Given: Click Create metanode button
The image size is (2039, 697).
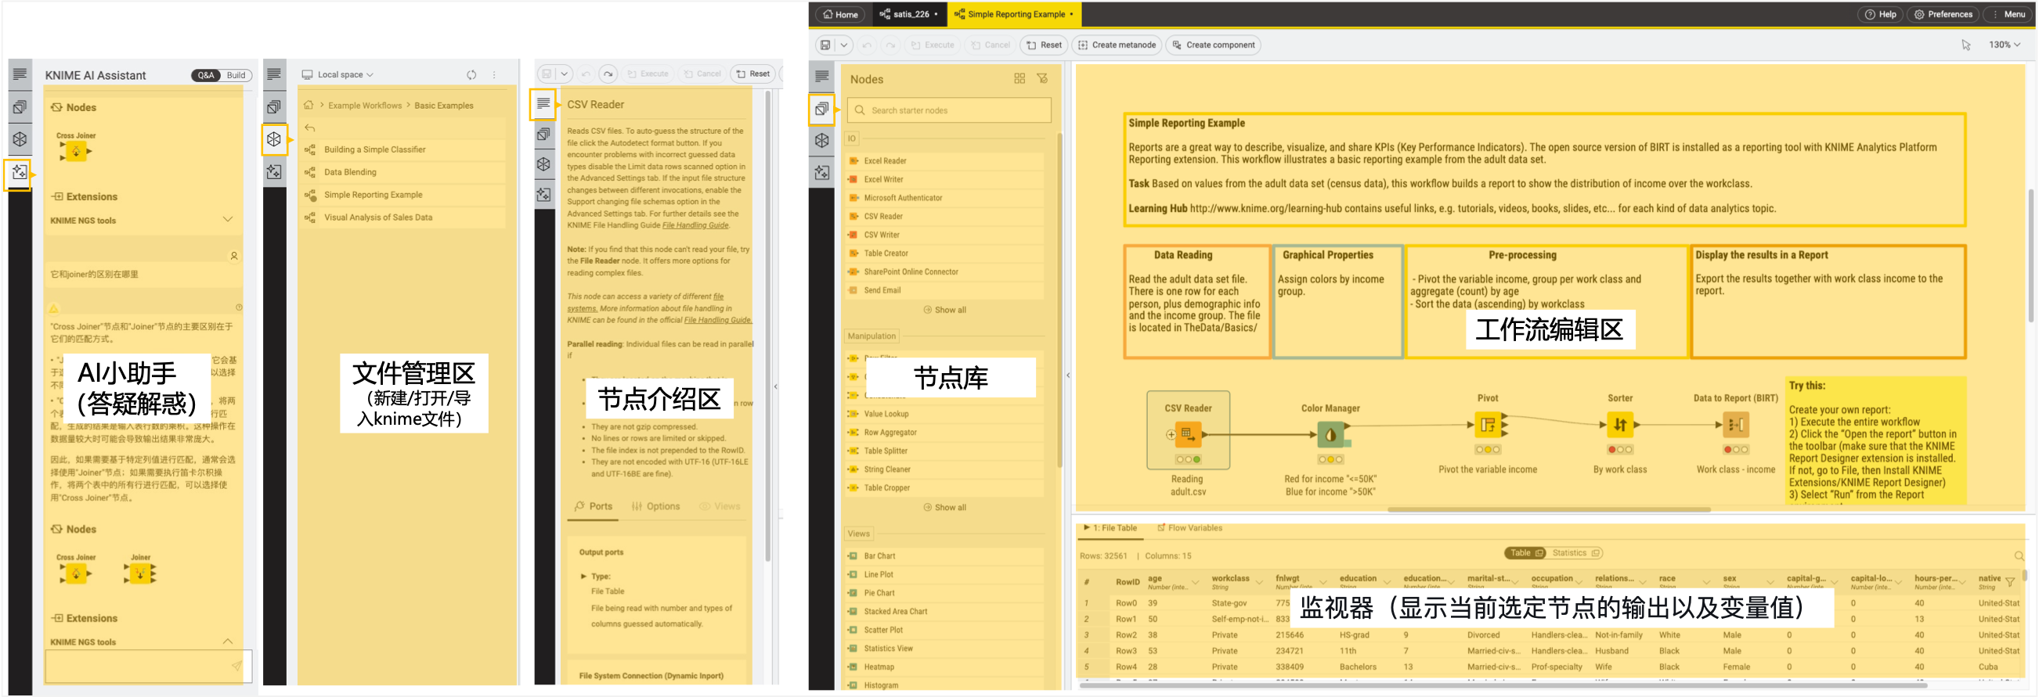Looking at the screenshot, I should 1117,45.
